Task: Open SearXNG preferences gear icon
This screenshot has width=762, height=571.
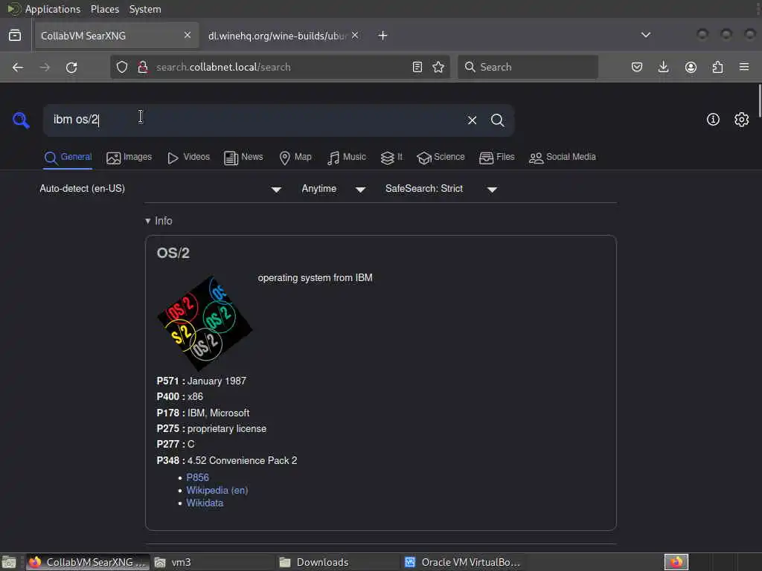Action: tap(741, 120)
